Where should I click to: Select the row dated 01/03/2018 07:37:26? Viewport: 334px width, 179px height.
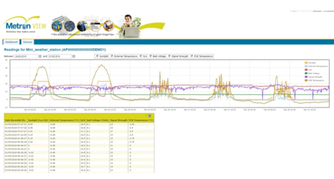coord(79,128)
